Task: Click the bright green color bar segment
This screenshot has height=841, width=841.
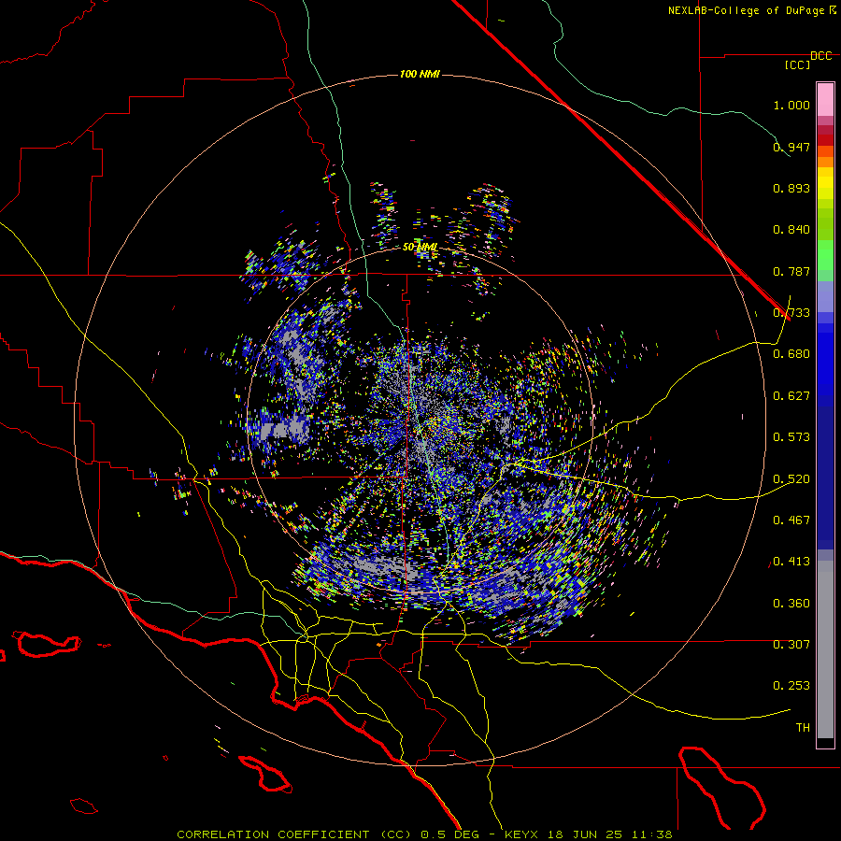Action: (825, 255)
